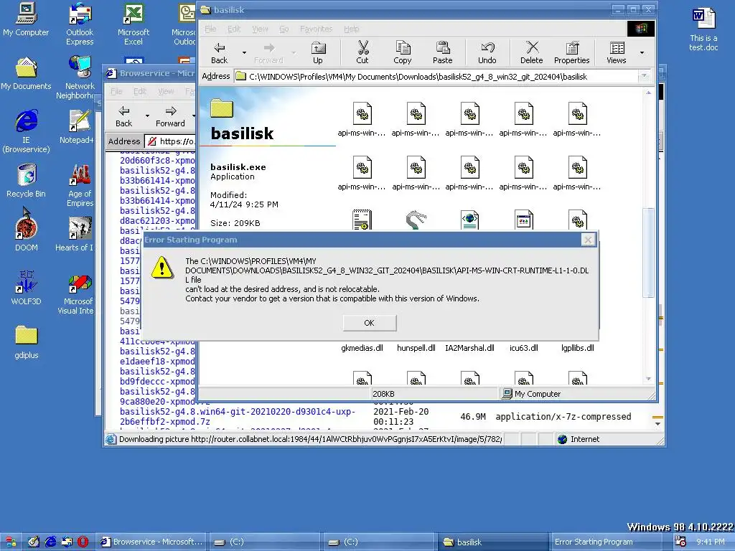This screenshot has height=551, width=735.
Task: Click the Undo toolbar icon
Action: (487, 53)
